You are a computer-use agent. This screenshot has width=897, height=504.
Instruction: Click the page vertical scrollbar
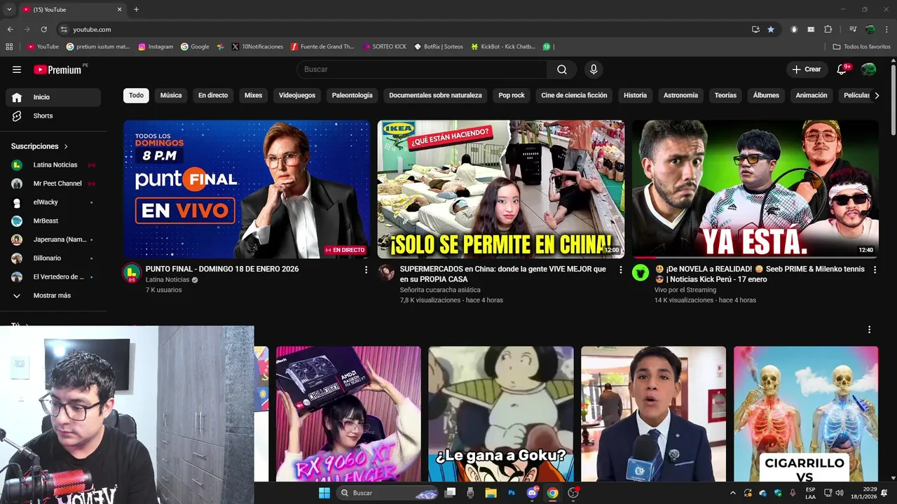click(893, 98)
